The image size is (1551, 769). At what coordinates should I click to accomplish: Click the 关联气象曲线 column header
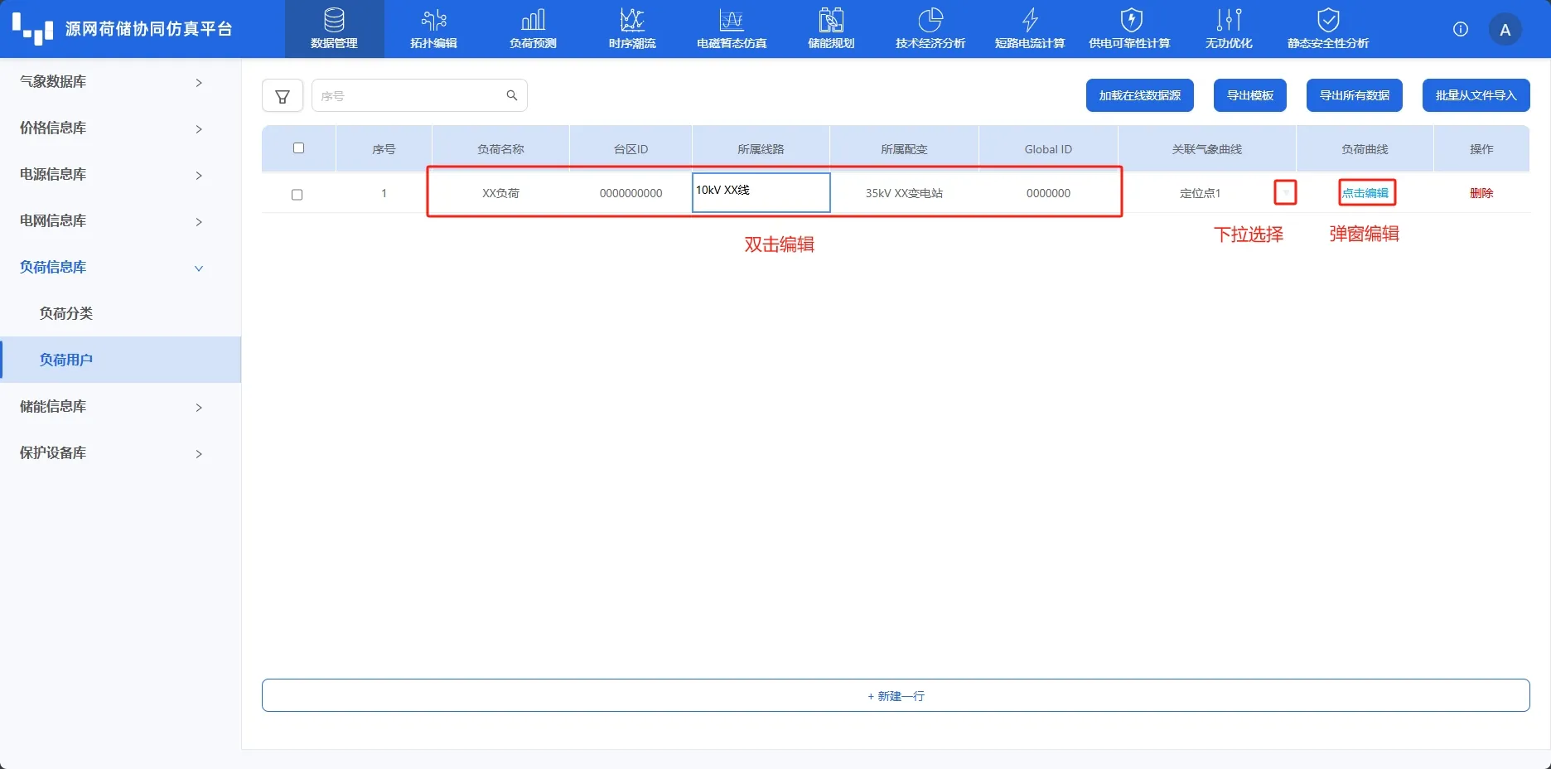tap(1207, 149)
